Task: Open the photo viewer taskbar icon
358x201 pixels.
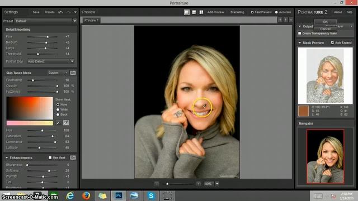Action: (x=134, y=196)
